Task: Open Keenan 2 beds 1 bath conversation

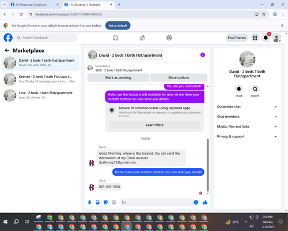Action: coord(40,79)
